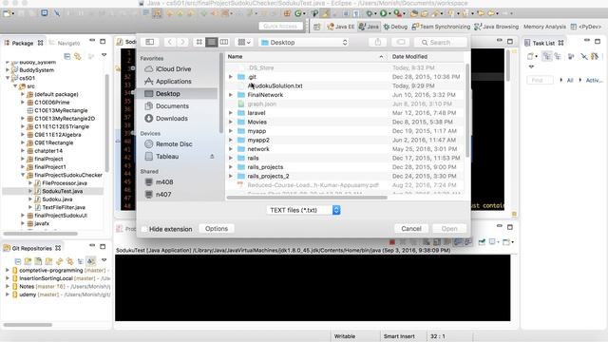608x342 pixels.
Task: Toggle the Hide extension checkbox
Action: tap(144, 229)
